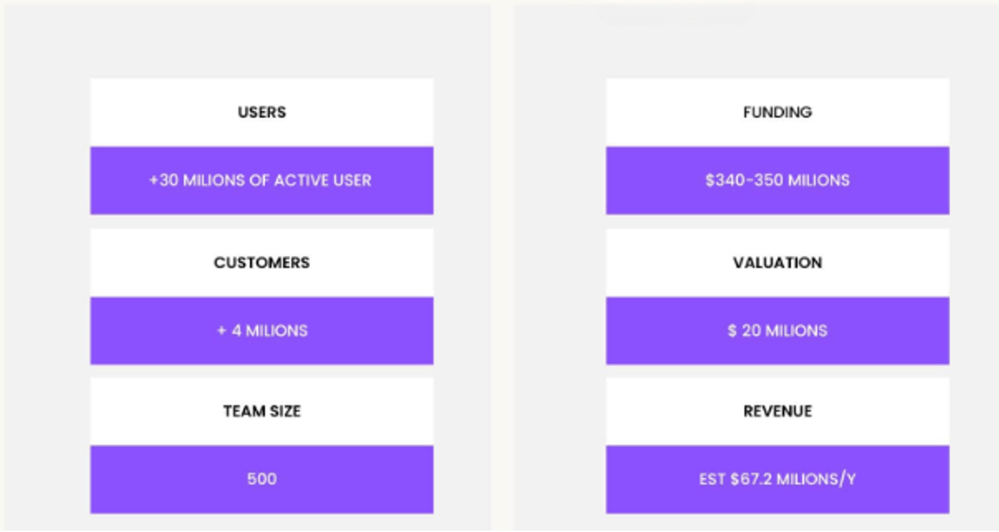The height and width of the screenshot is (532, 999).
Task: Select the EST $67.2 MILIONS/Y tile
Action: [x=777, y=479]
